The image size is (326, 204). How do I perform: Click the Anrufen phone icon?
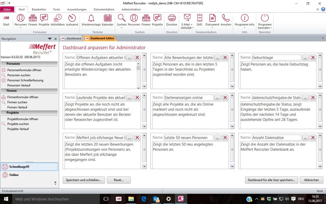click(x=226, y=20)
